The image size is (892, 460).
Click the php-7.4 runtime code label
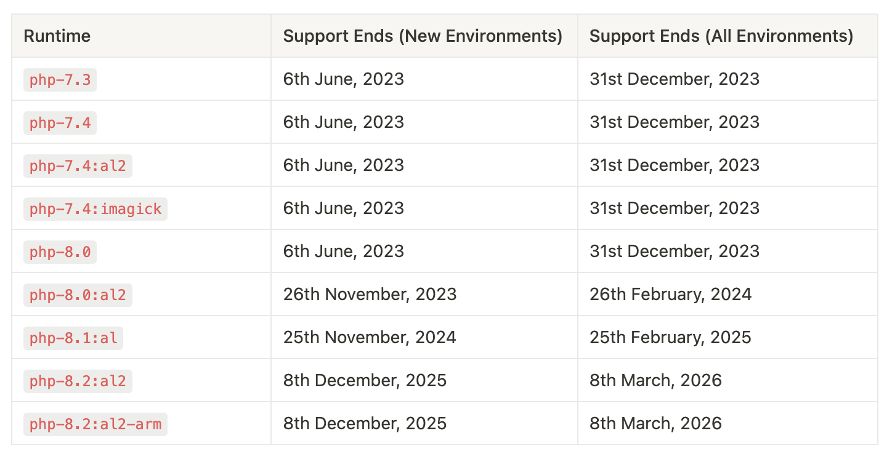click(60, 123)
